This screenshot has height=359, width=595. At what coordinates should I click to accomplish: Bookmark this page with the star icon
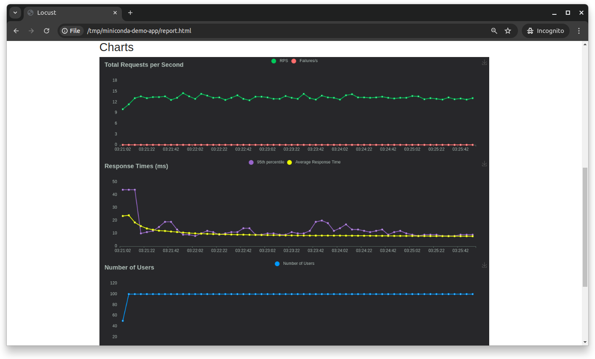[508, 31]
